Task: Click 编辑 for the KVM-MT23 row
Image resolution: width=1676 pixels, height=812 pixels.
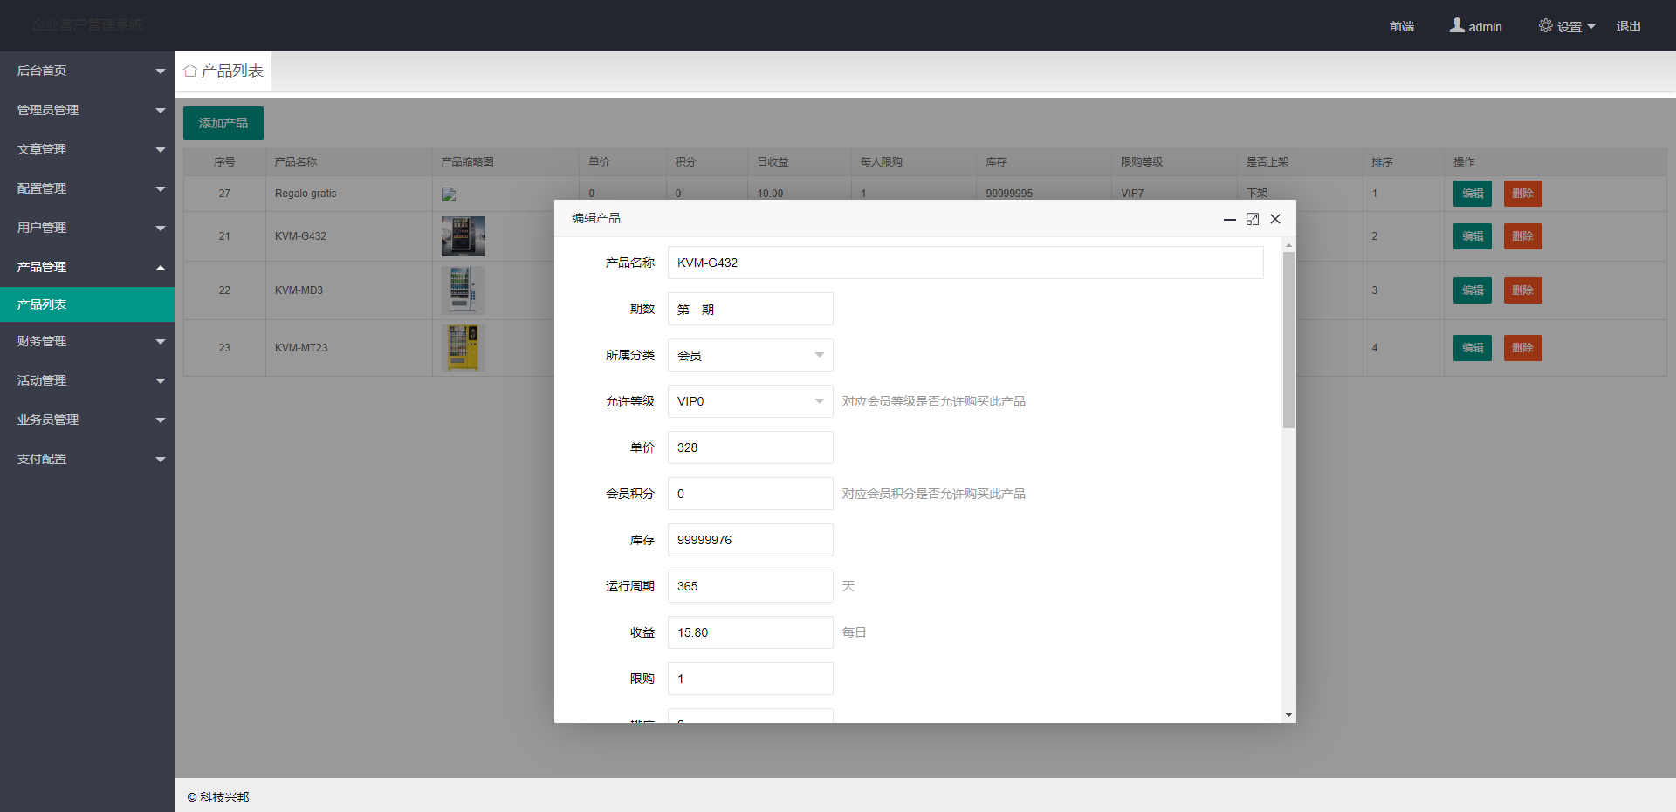Action: click(1472, 348)
